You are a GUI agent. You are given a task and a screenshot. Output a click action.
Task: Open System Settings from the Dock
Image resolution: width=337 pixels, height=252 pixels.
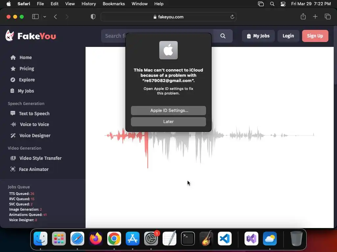point(151,239)
